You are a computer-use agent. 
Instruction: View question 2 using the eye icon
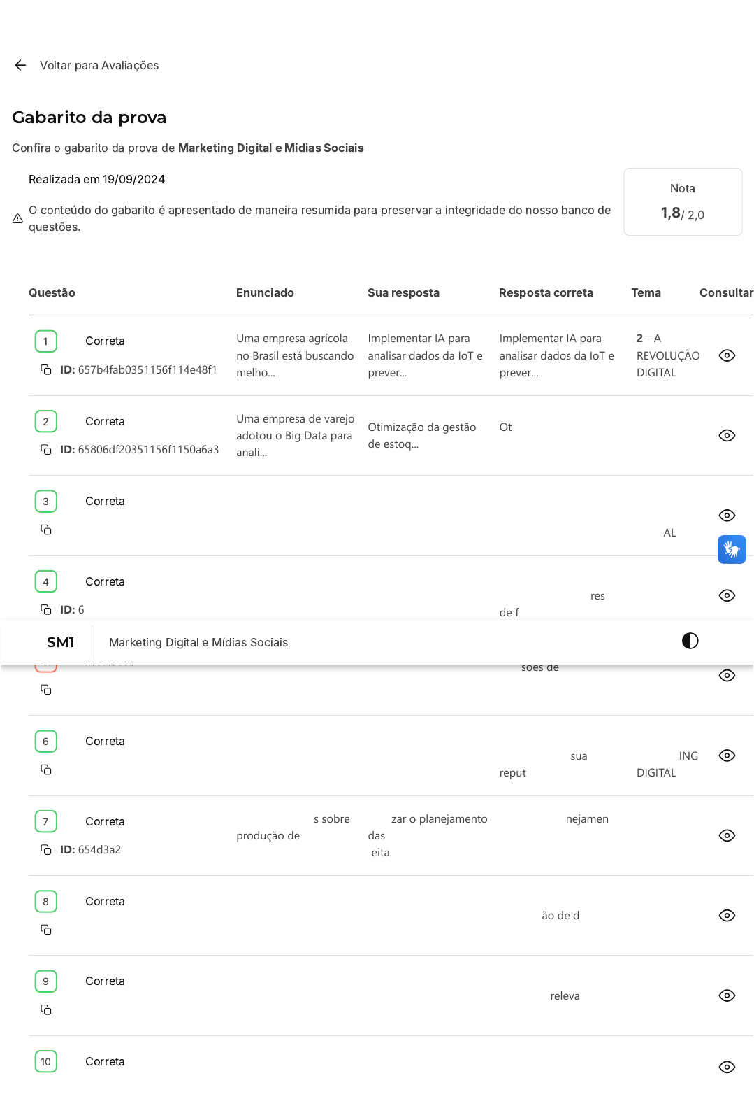(727, 435)
